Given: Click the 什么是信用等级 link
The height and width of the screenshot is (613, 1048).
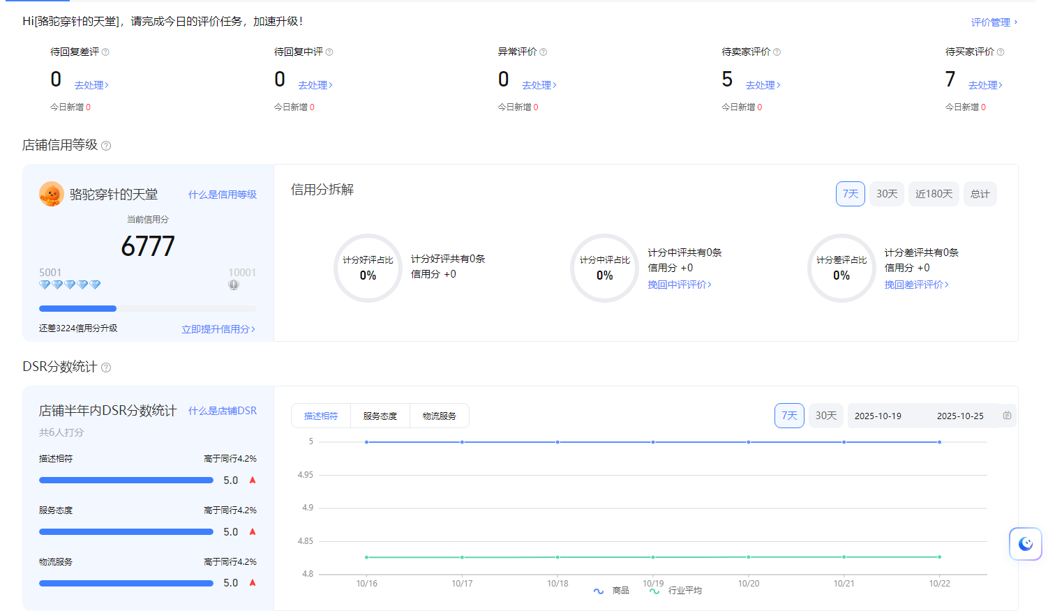Looking at the screenshot, I should [222, 195].
